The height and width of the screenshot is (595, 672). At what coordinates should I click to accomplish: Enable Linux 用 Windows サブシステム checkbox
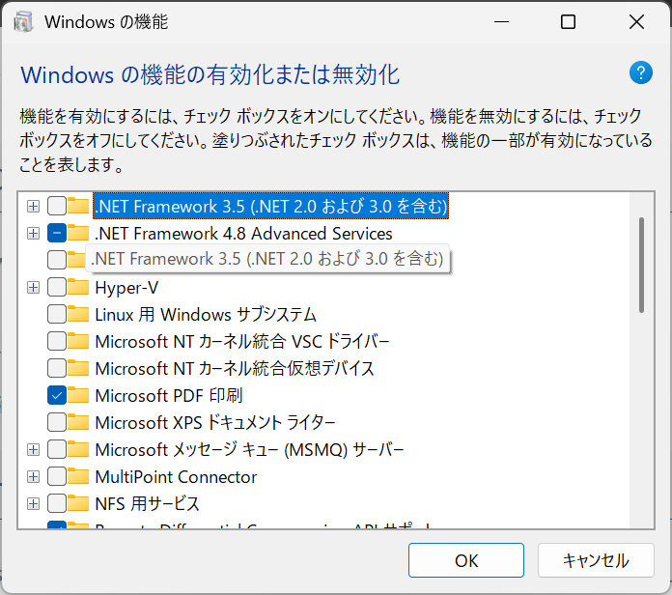coord(57,315)
